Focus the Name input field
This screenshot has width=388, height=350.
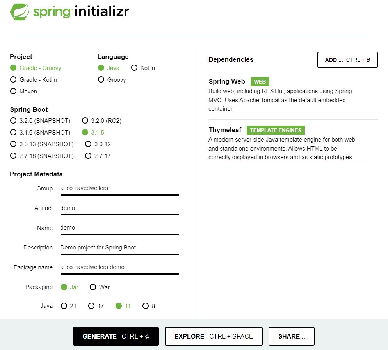click(x=119, y=228)
